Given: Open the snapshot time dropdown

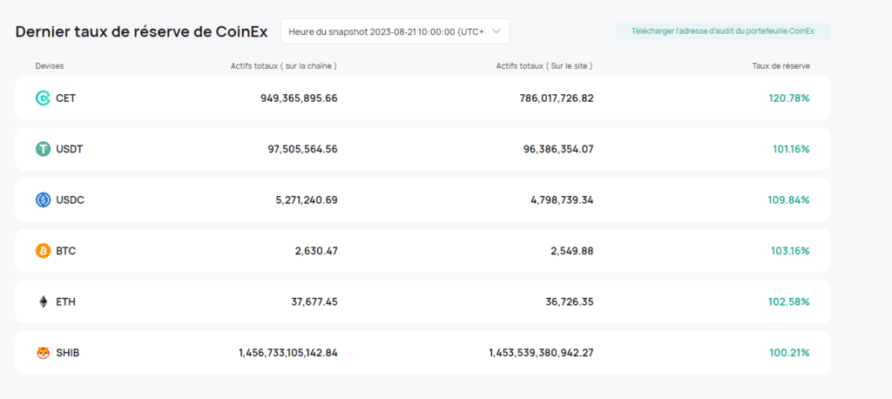Looking at the screenshot, I should click(x=395, y=31).
